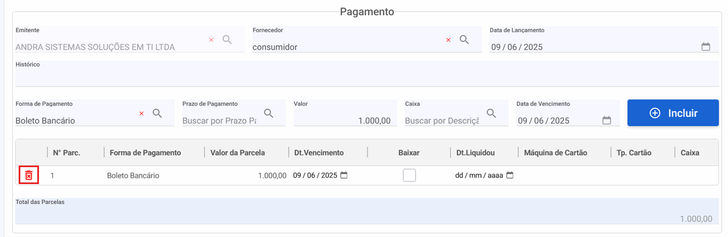Click the Caixa column header
Screen dimensions: 728x237
[690, 152]
